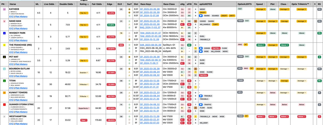Open KATHEEB's Plot History link
The image size is (323, 125).
coord(21,17)
